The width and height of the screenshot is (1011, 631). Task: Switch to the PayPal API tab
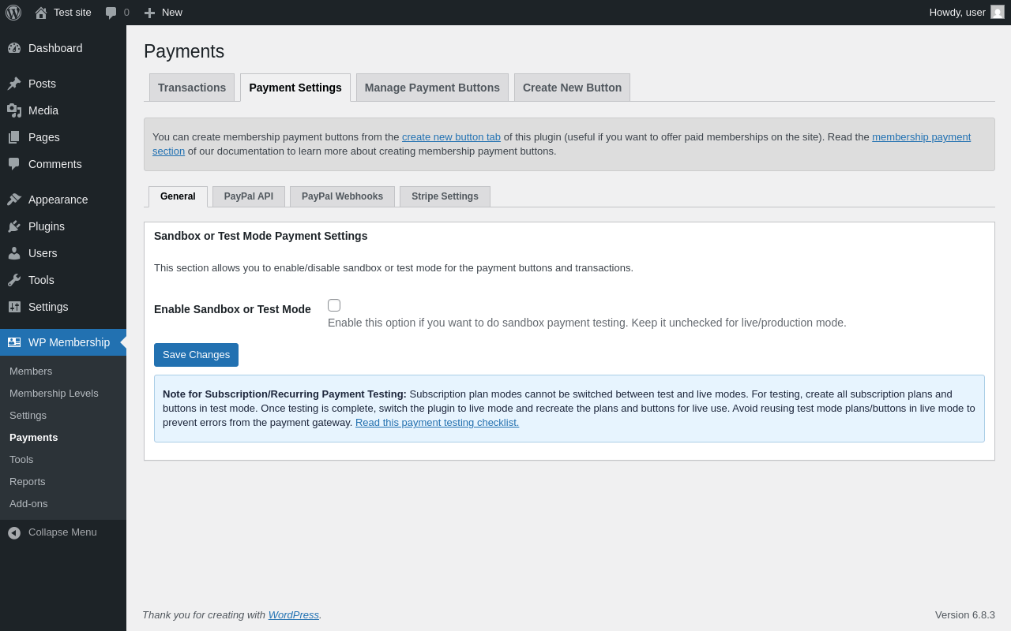click(249, 196)
